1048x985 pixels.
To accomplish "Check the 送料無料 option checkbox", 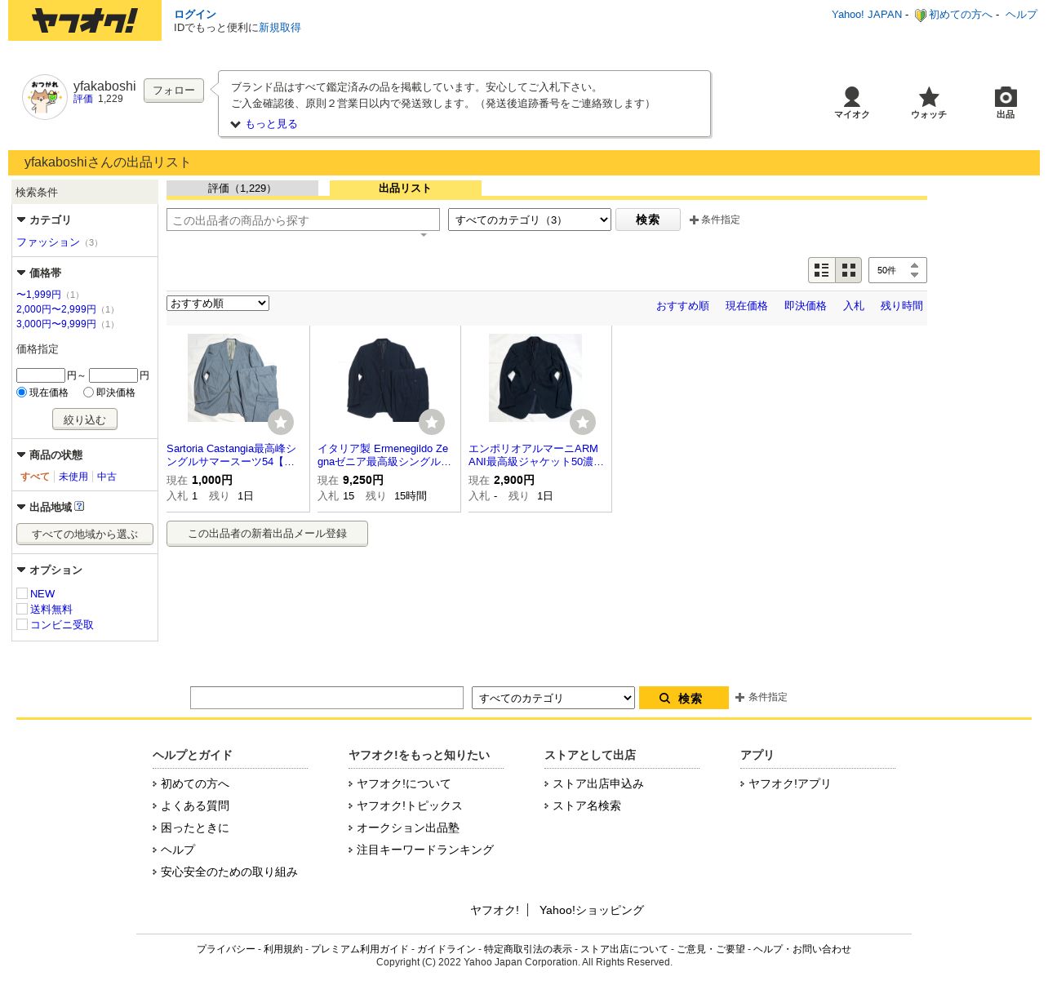I will click(x=22, y=609).
